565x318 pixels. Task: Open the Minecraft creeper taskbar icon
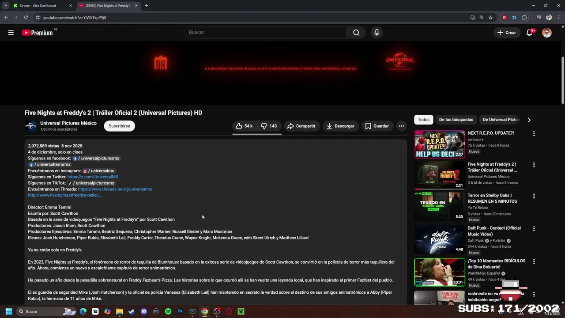(x=241, y=311)
